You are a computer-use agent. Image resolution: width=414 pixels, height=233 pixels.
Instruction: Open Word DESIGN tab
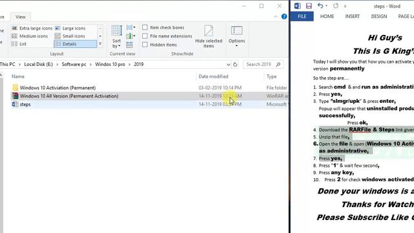coord(379,16)
